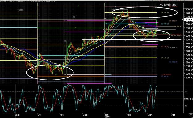Click the 1920.00 price axis label
The height and width of the screenshot is (118, 193).
(x=189, y=17)
